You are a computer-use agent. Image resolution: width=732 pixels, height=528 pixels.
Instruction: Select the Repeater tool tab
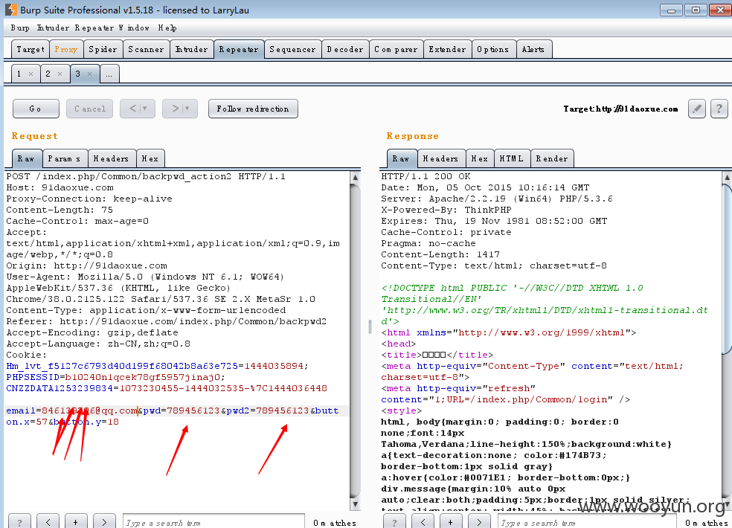point(239,49)
